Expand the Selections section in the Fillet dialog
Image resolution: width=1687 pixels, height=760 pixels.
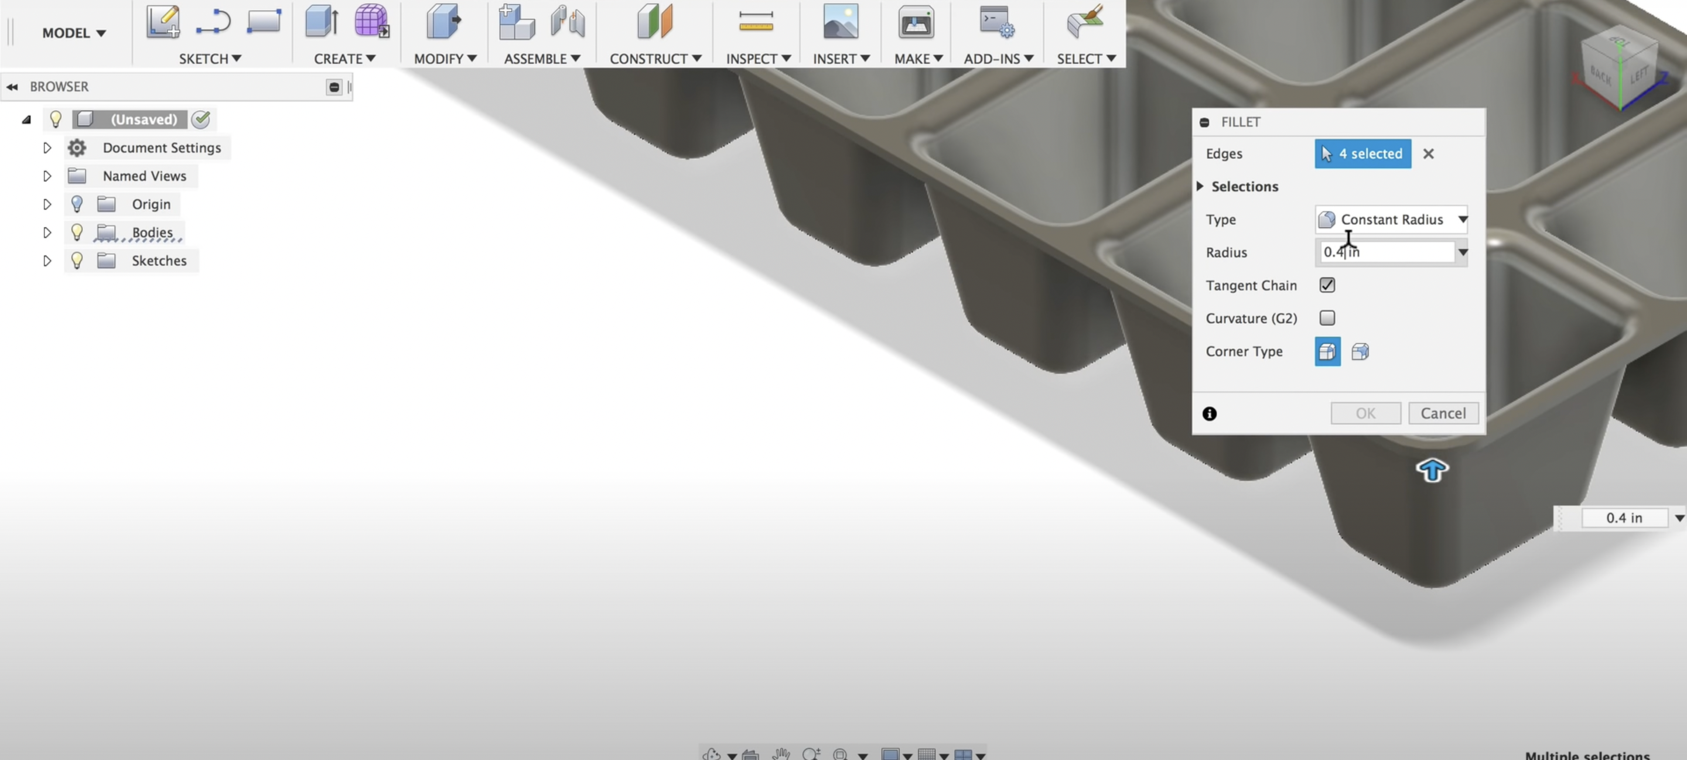point(1202,187)
